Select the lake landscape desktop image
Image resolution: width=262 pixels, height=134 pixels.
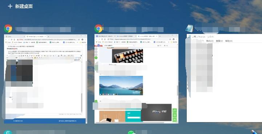click(x=121, y=86)
